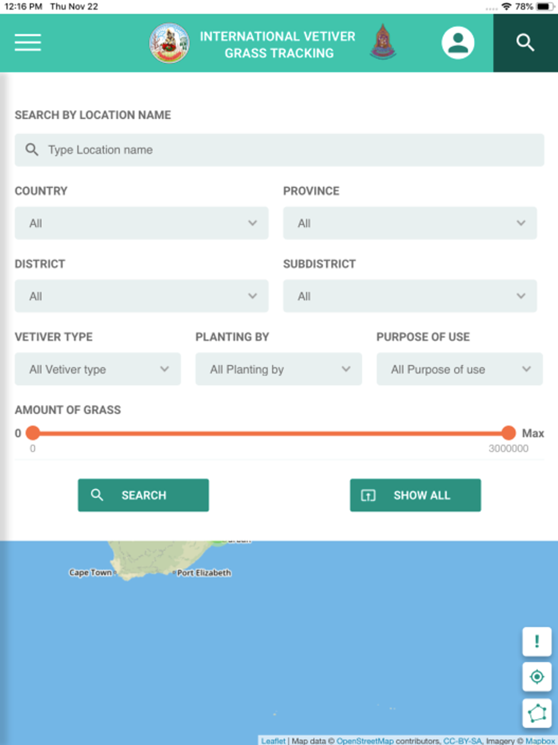Expand the Province dropdown
558x745 pixels.
point(410,223)
